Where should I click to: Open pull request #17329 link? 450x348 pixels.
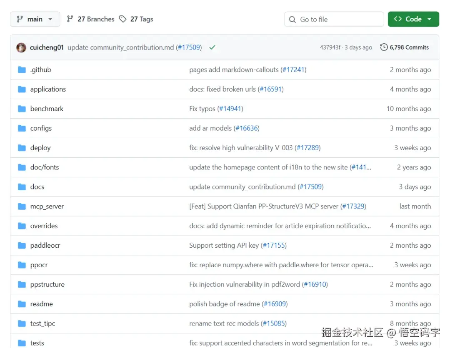tap(353, 206)
